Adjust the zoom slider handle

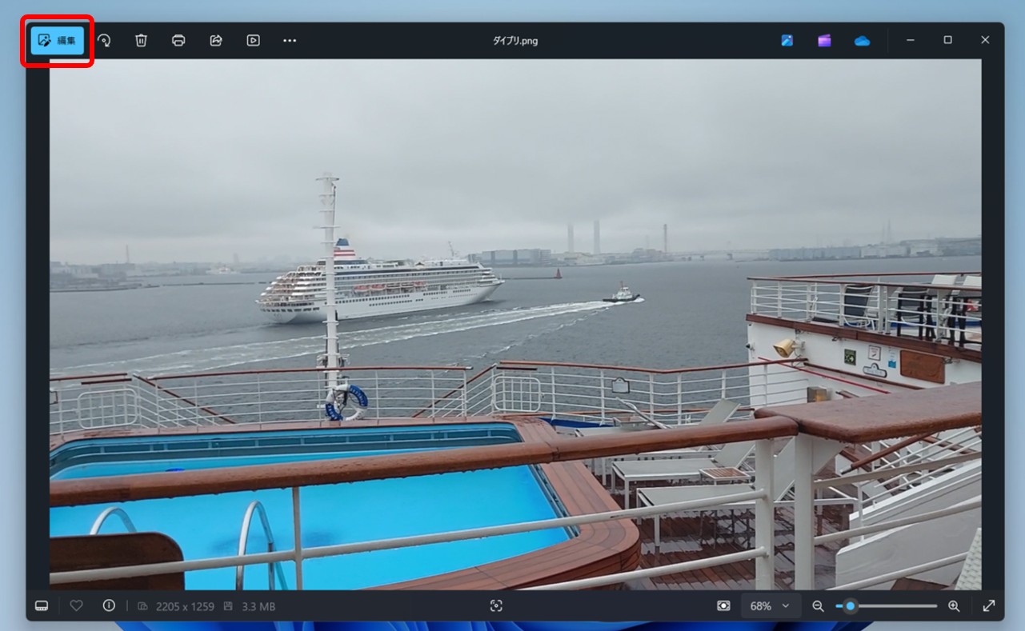click(850, 606)
